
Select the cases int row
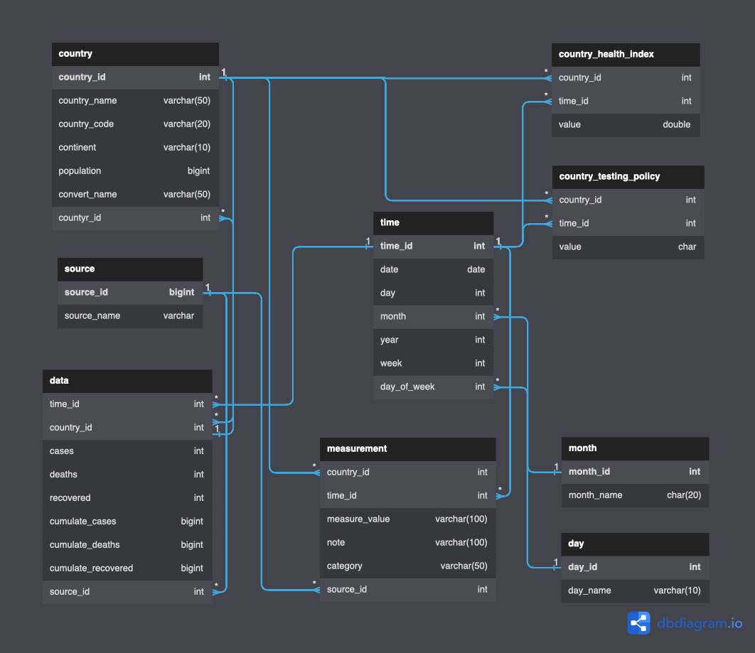click(127, 451)
